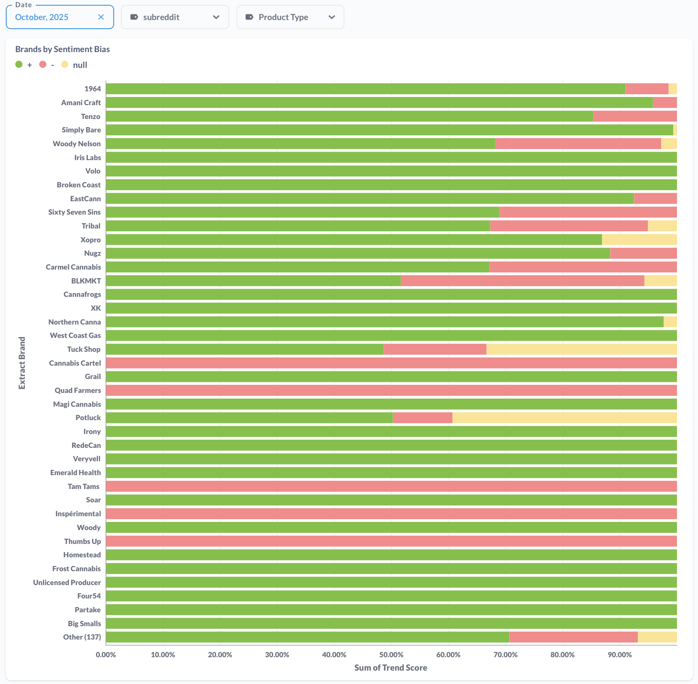The height and width of the screenshot is (684, 698).
Task: Click the tag icon beside subreddit
Action: point(134,17)
